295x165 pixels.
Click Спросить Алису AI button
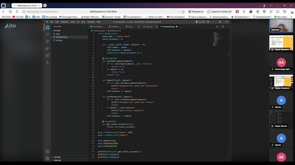[x=219, y=11]
